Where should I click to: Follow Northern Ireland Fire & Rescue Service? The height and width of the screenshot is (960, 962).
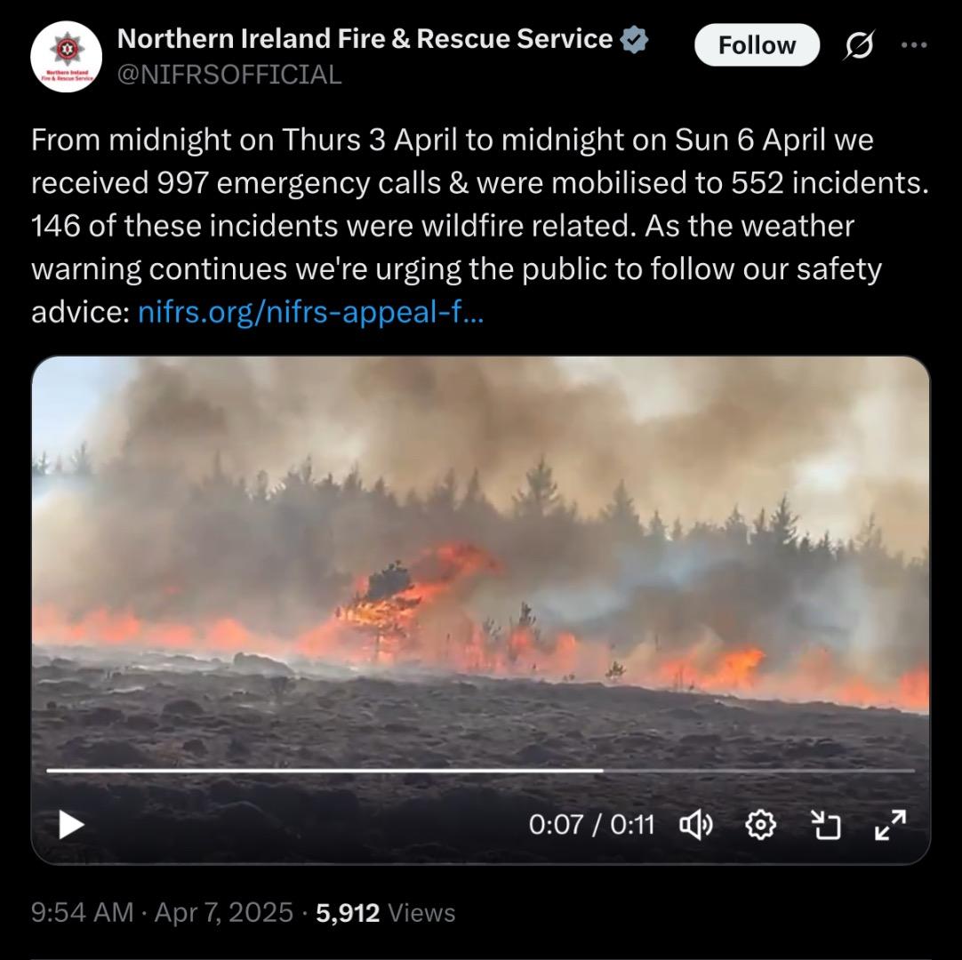[x=757, y=44]
